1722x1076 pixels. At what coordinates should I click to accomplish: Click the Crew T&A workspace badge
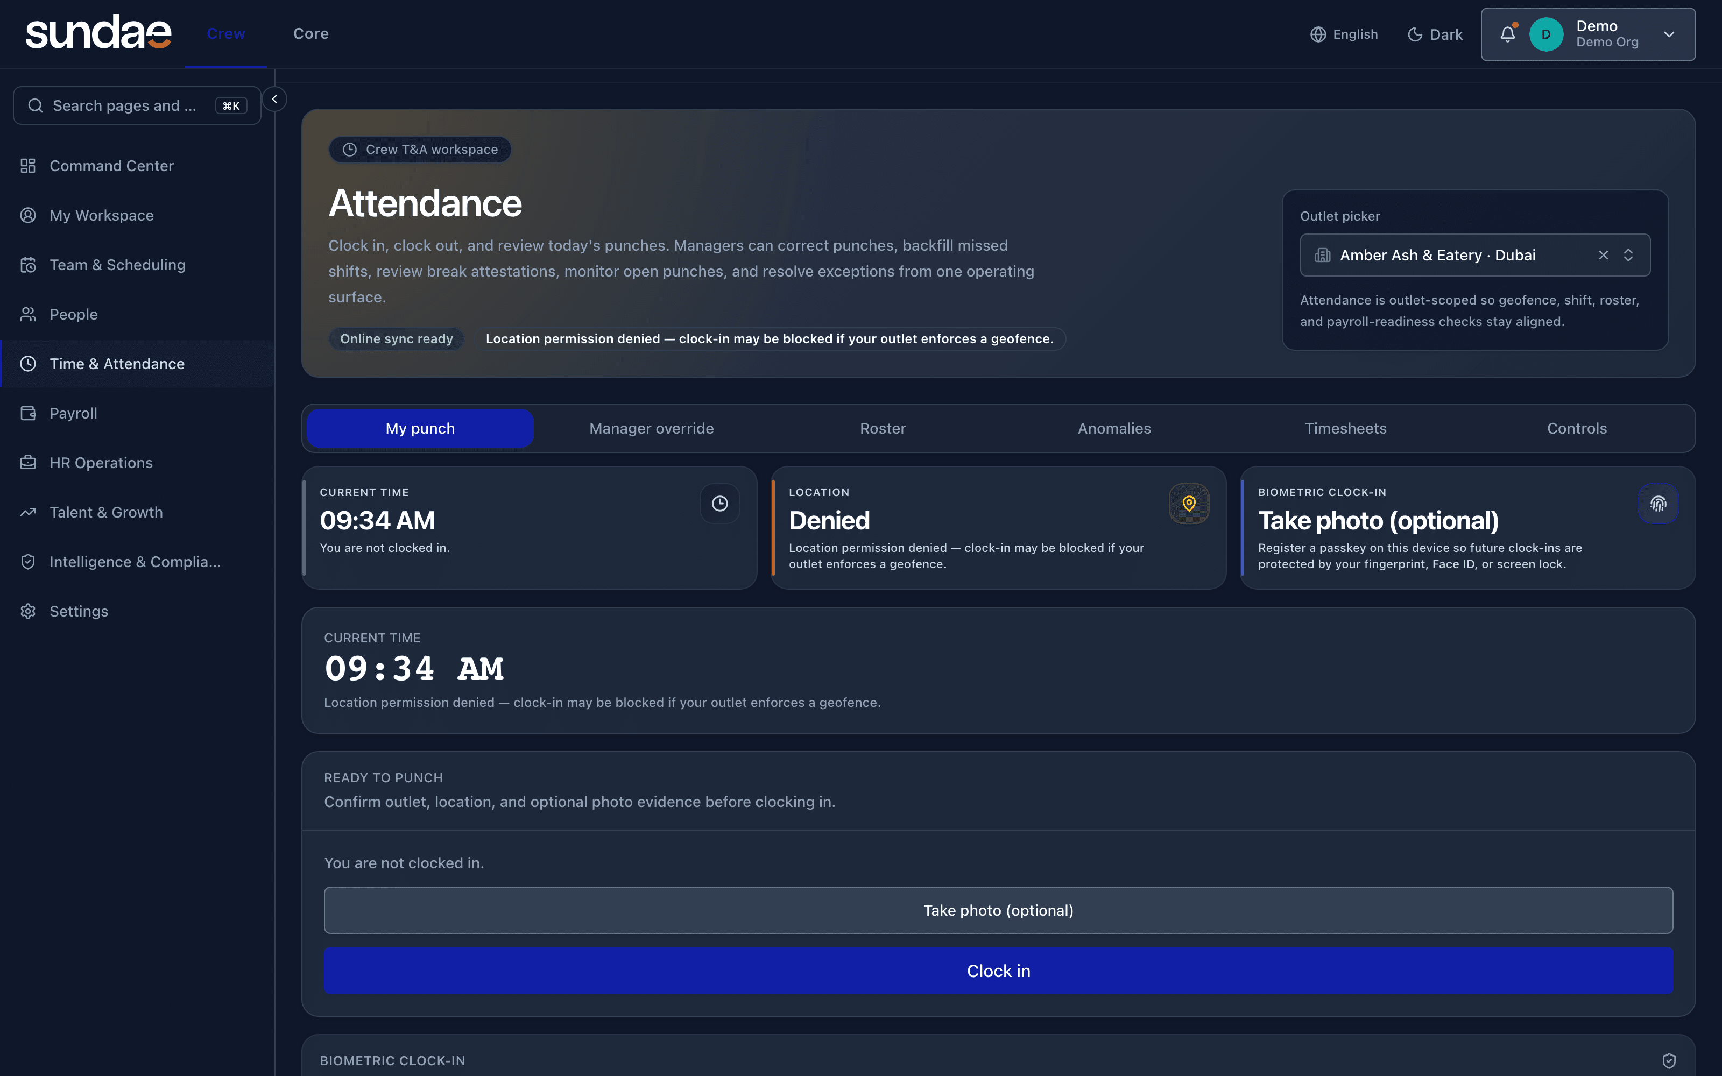click(420, 150)
